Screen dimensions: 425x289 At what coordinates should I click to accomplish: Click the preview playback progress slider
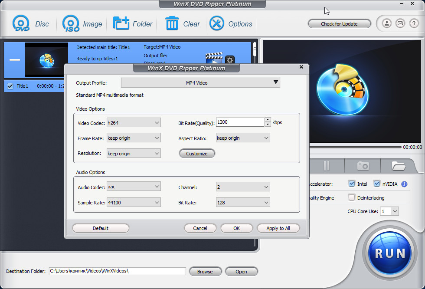(355, 147)
